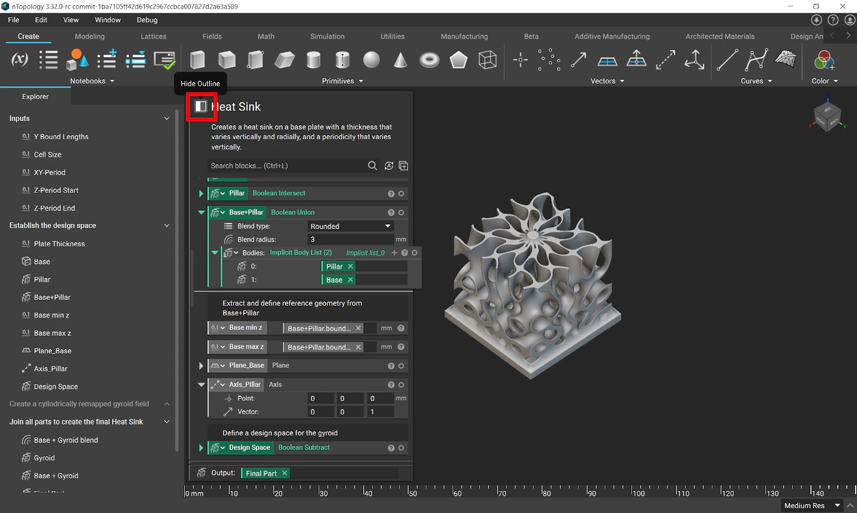Expand the Pillar Boolean Intersect block
The width and height of the screenshot is (857, 513).
point(201,193)
